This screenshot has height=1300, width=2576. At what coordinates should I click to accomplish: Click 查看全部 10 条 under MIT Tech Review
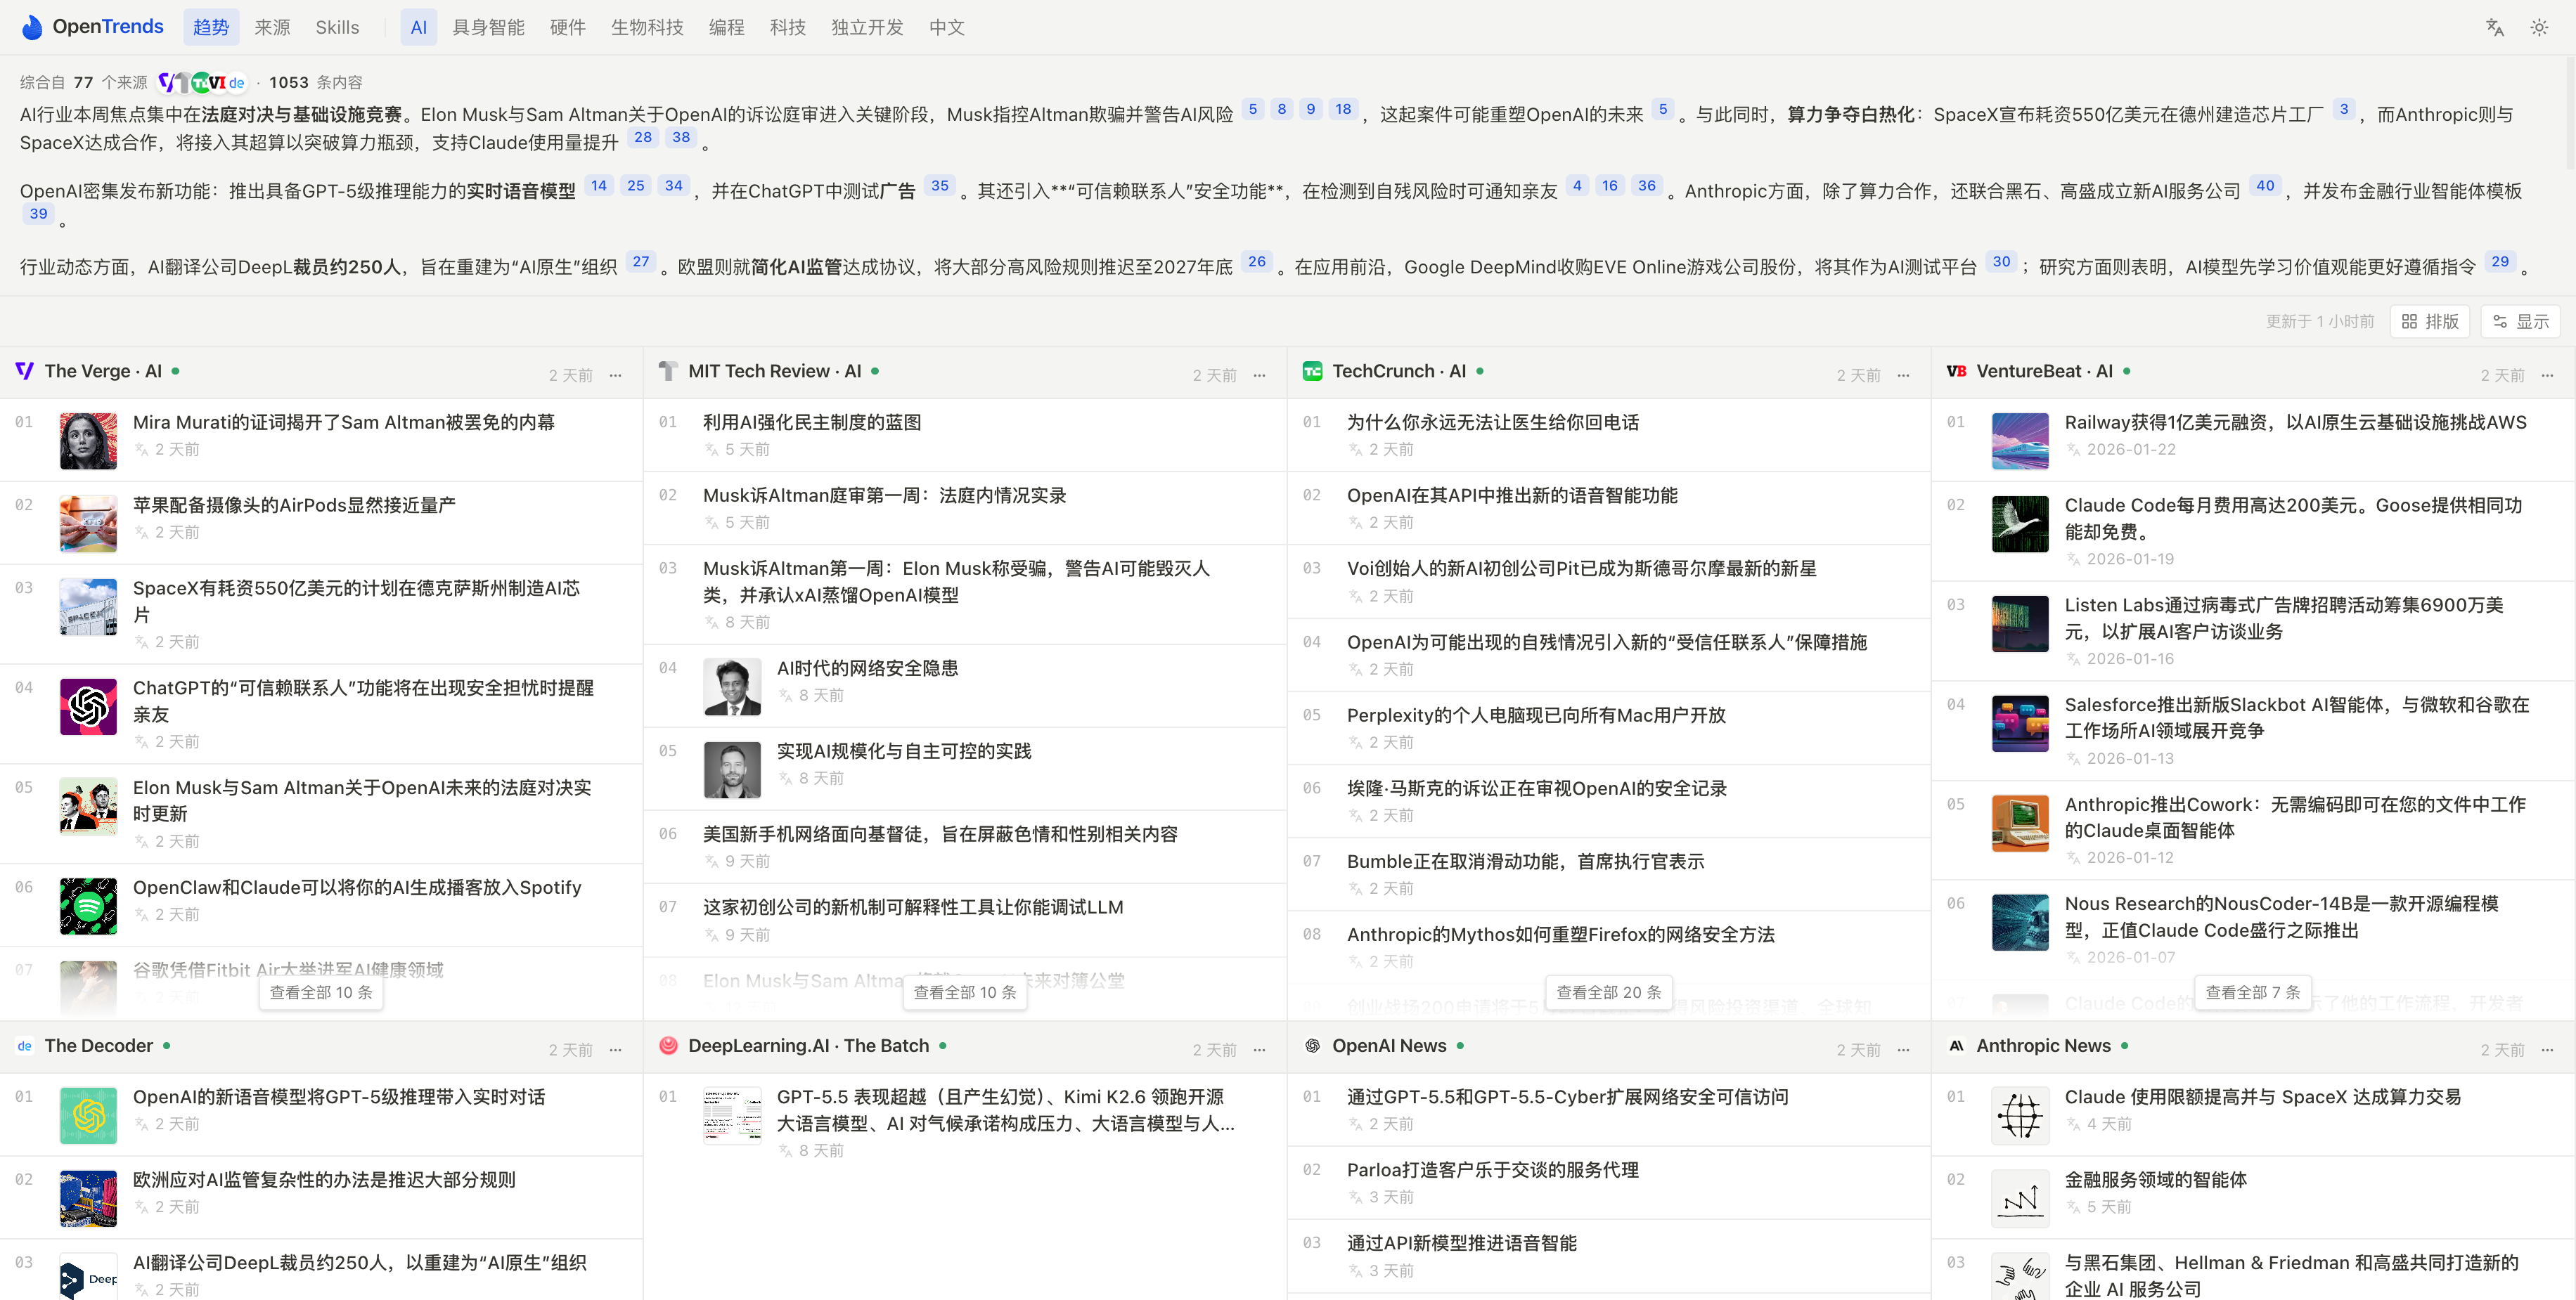965,992
